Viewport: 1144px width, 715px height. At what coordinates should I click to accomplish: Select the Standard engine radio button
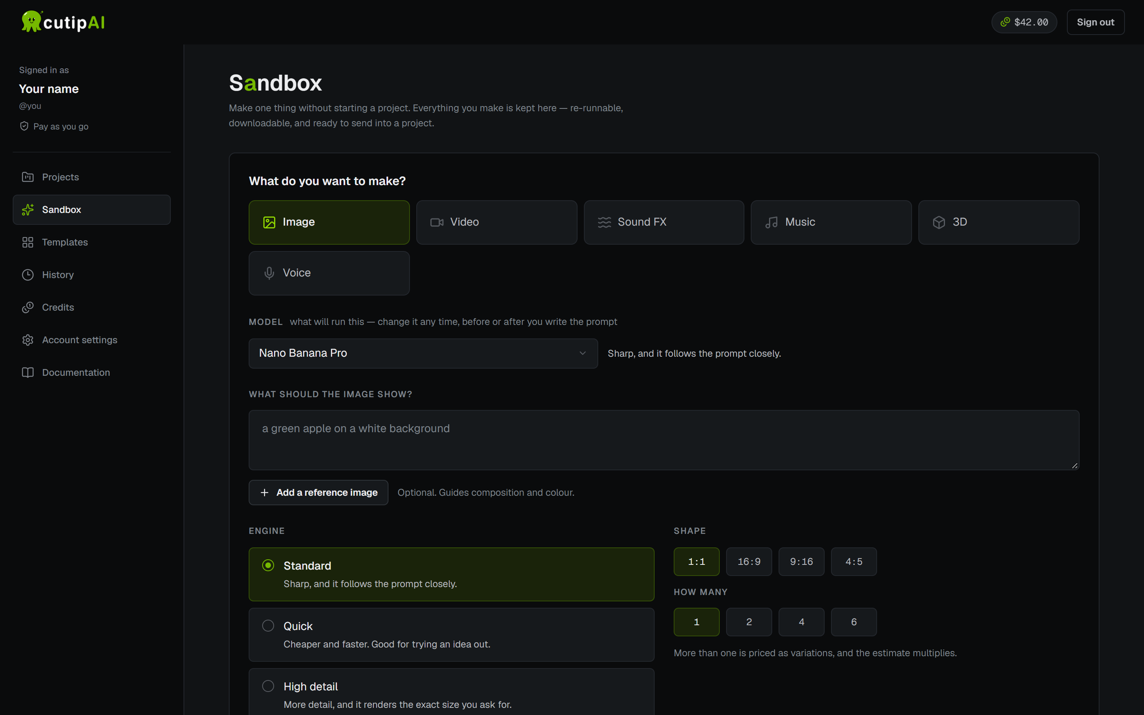pos(268,566)
